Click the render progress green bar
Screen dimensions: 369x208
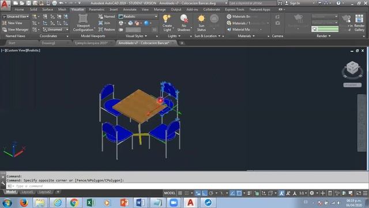coord(325,29)
